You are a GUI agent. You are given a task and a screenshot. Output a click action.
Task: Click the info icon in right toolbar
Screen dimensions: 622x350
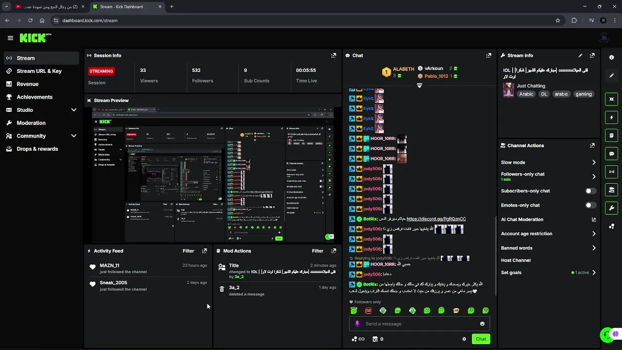point(611,57)
